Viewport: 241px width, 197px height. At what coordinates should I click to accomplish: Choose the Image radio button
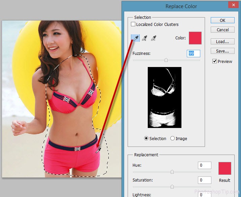click(172, 138)
